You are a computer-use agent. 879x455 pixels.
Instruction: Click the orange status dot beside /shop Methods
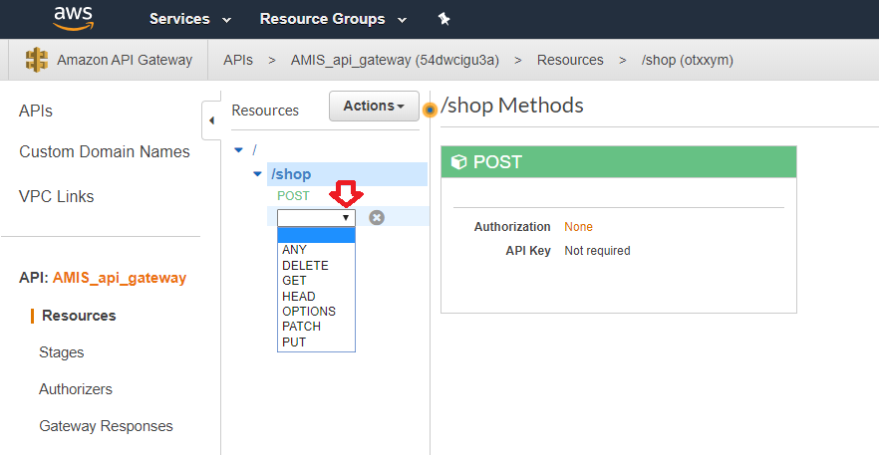431,110
